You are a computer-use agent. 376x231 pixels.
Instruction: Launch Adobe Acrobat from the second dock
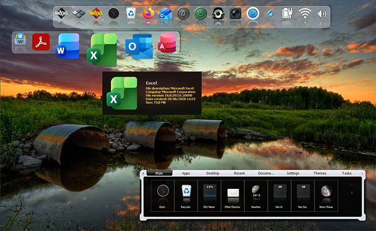41,42
